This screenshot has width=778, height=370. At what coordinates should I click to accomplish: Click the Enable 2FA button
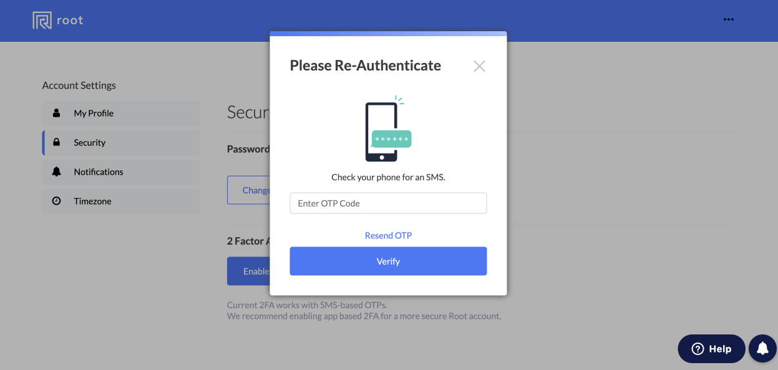pos(248,271)
